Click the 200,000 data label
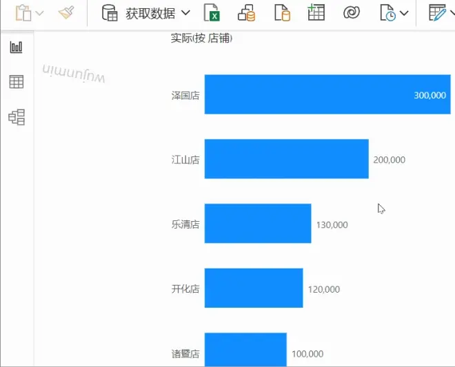 [x=390, y=160]
